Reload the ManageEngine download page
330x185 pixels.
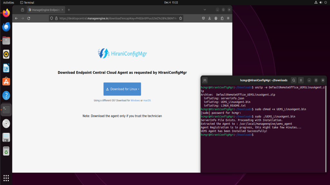[x=29, y=18]
